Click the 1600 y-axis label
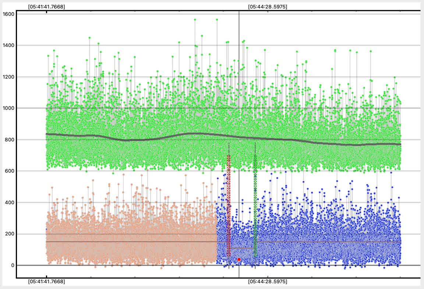424x289 pixels. pos(8,14)
